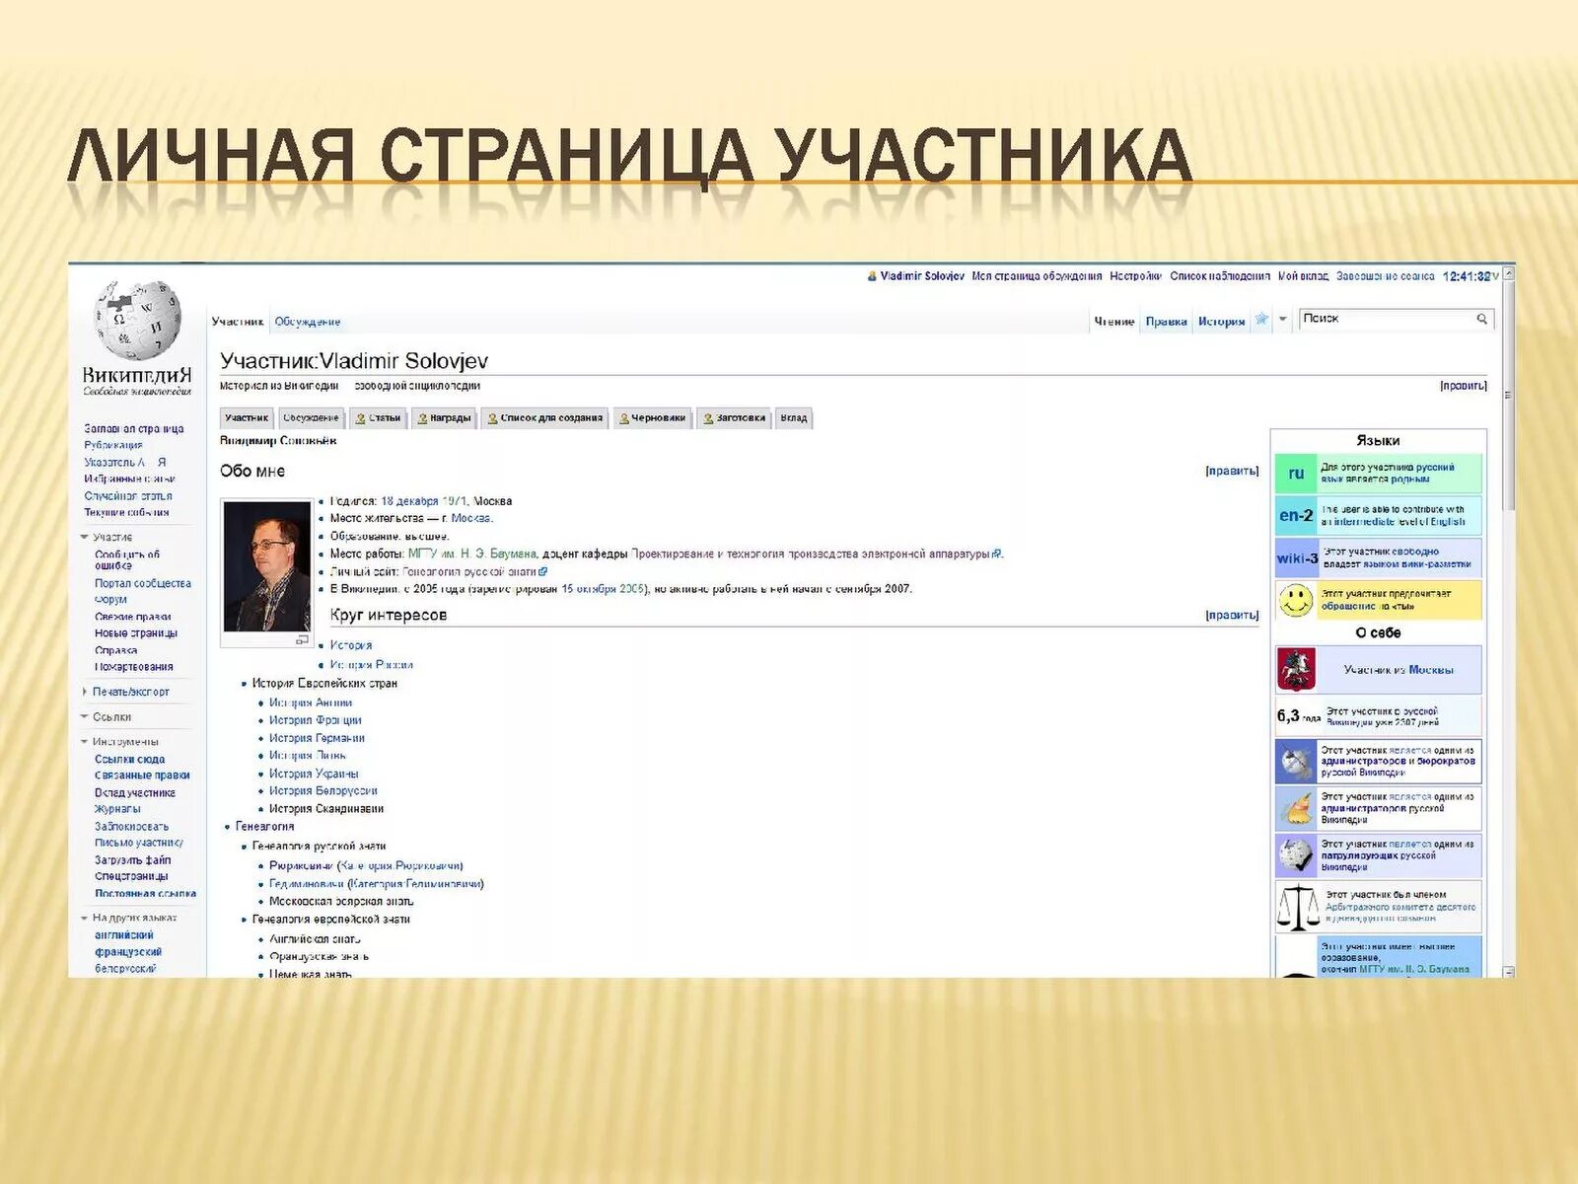Click the vertical scrollbar thumb
1578x1184 pixels.
coord(1507,395)
